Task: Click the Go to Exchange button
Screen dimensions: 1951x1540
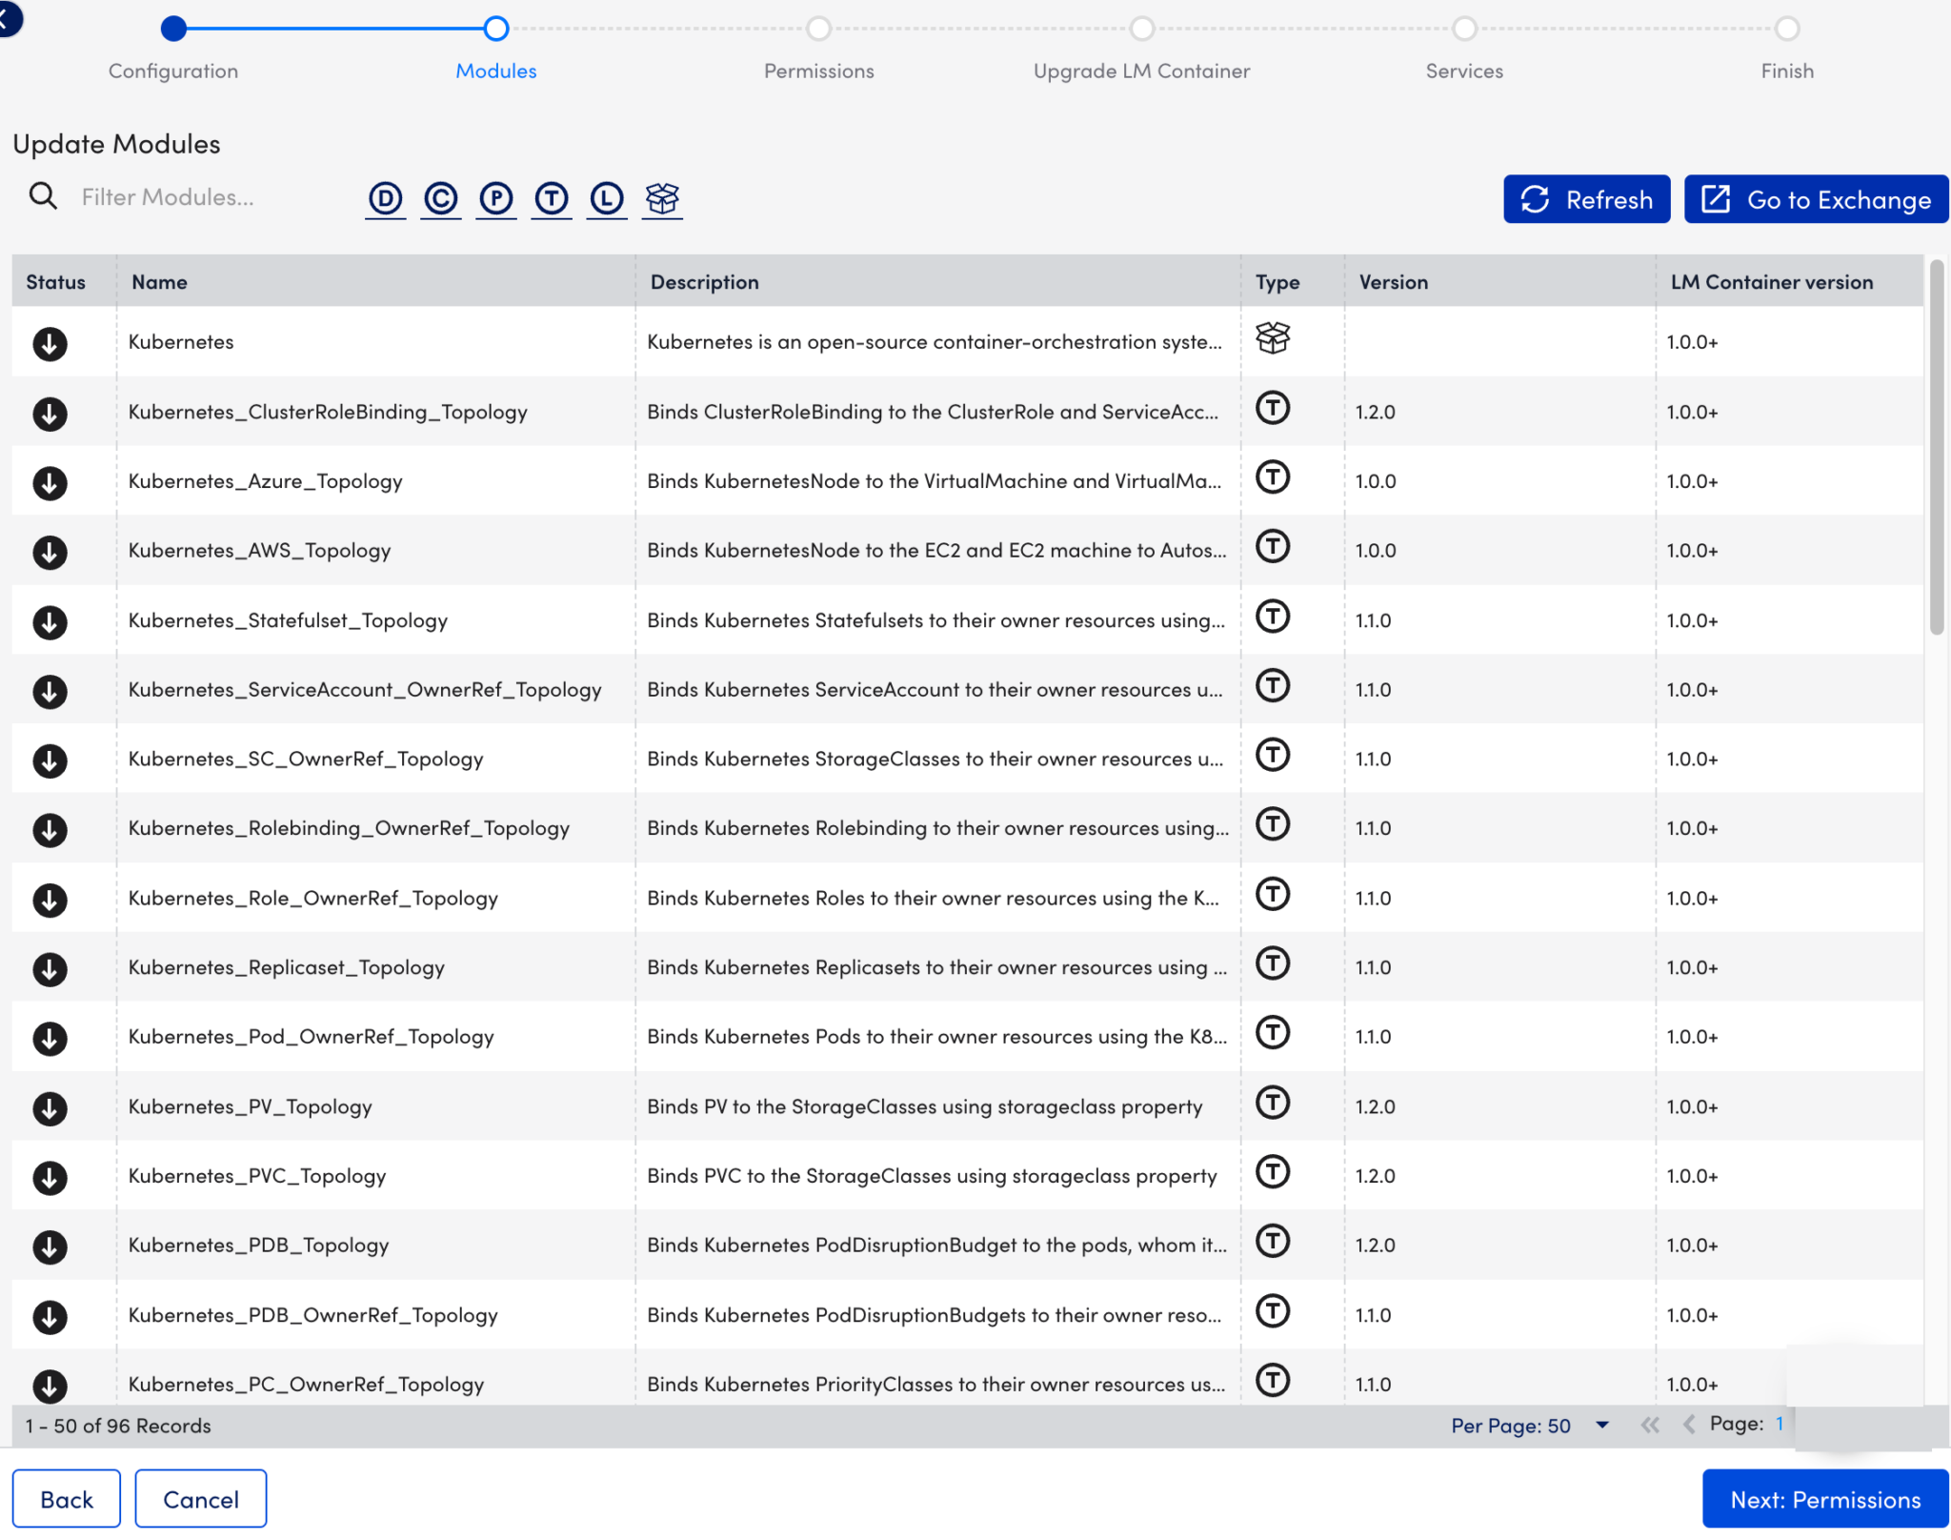Action: tap(1815, 199)
